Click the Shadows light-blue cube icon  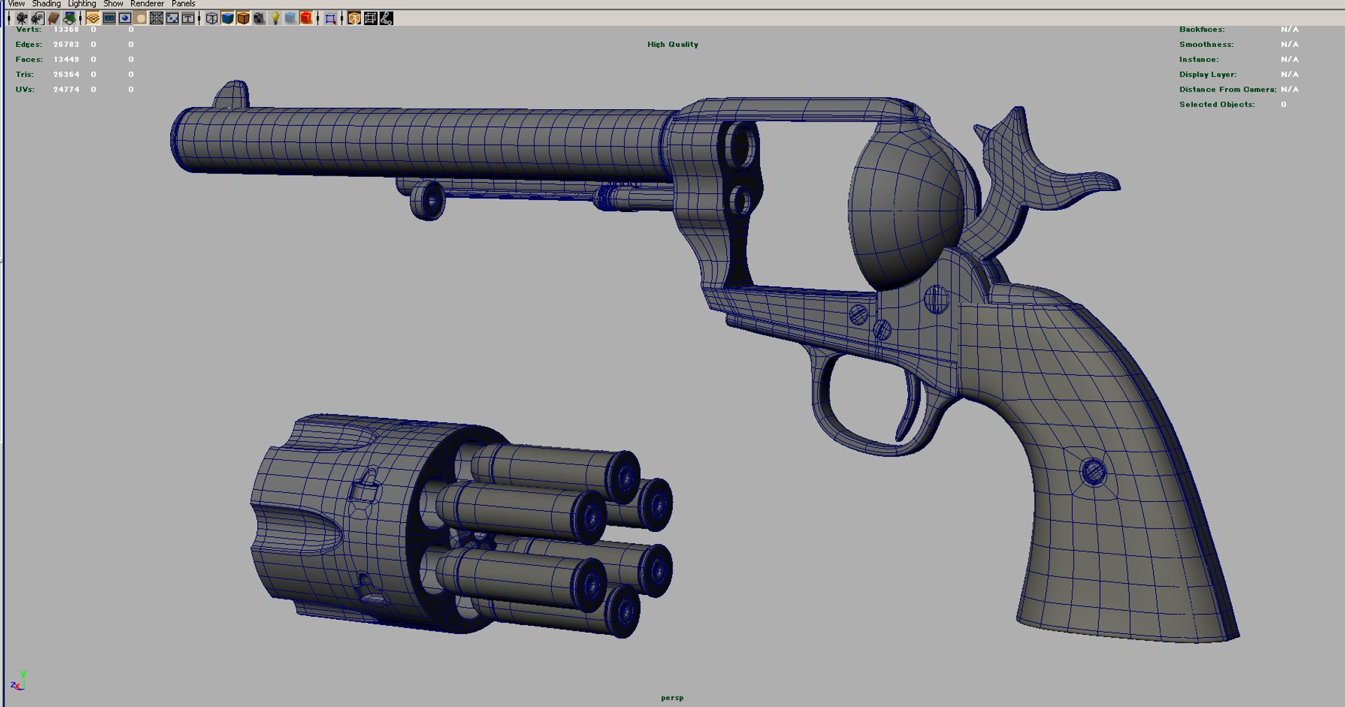click(291, 18)
